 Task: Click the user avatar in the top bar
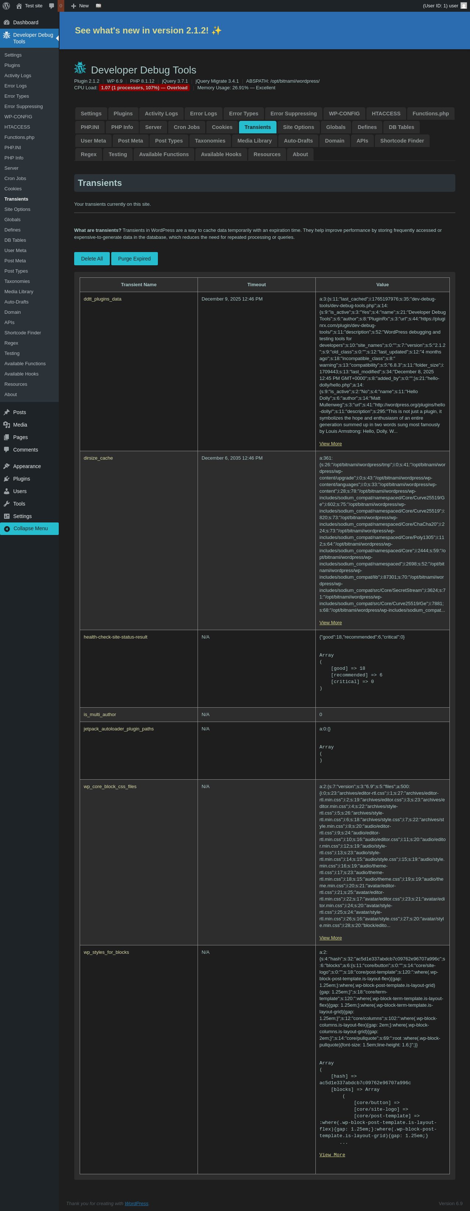[463, 6]
